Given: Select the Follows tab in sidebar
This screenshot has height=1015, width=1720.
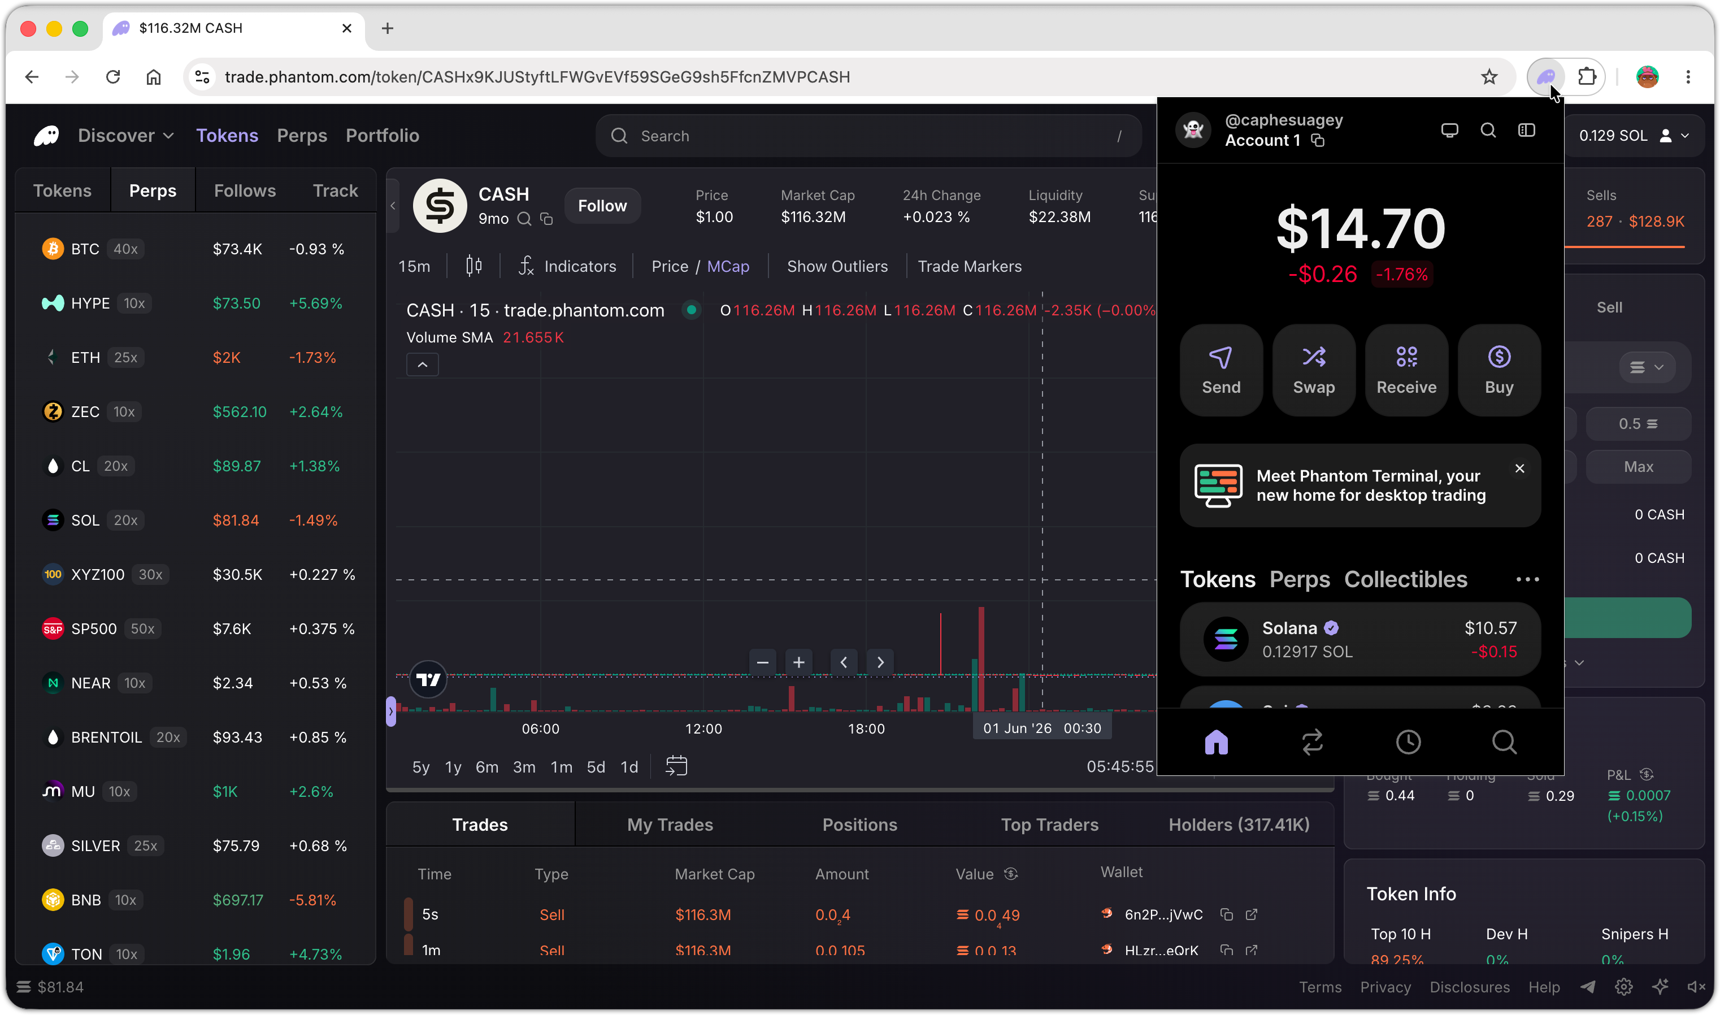Looking at the screenshot, I should 245,190.
